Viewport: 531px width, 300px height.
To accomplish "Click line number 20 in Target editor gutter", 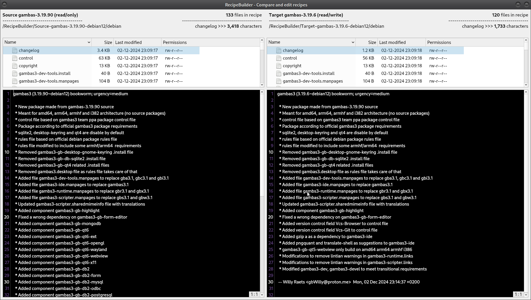I will [x=271, y=217].
